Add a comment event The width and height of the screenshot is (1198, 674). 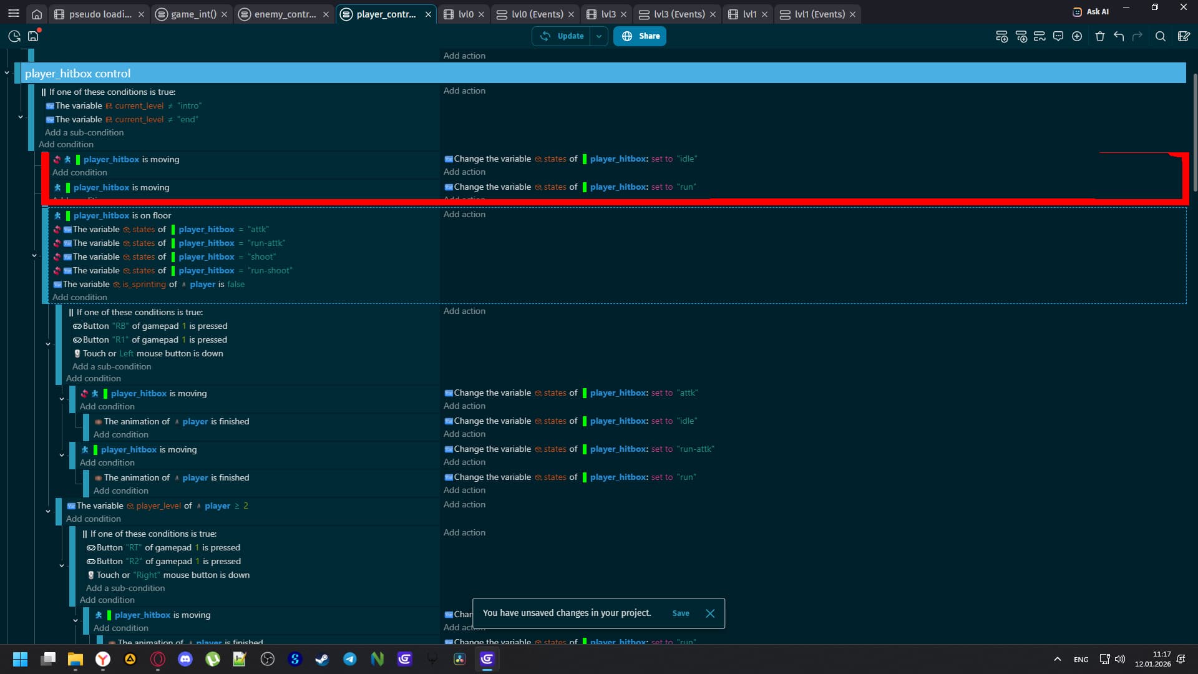tap(1058, 36)
